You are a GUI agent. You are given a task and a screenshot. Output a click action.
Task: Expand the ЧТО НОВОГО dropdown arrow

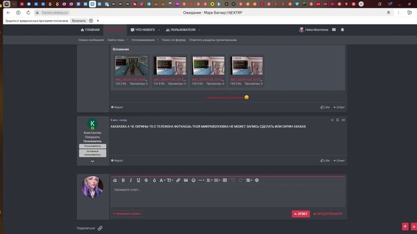tap(159, 30)
